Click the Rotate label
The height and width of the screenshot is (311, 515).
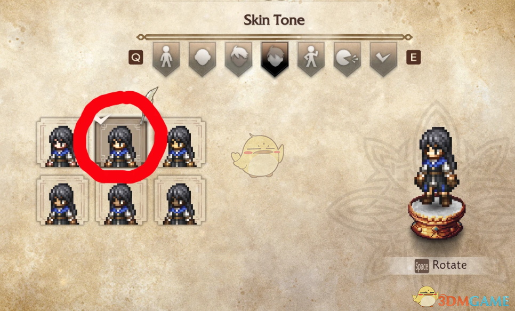[449, 265]
